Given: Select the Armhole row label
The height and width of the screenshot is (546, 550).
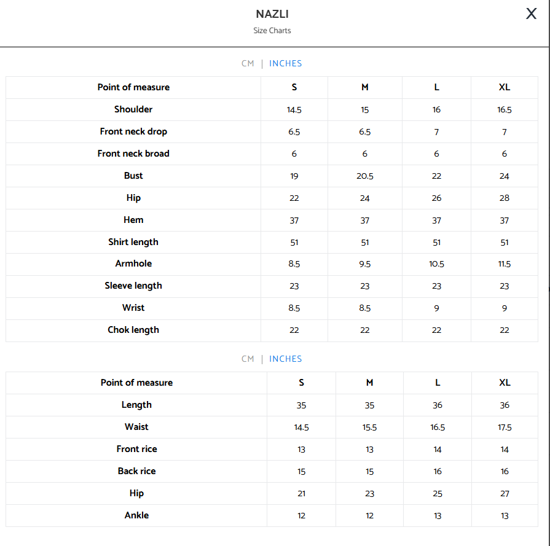Looking at the screenshot, I should coord(133,263).
